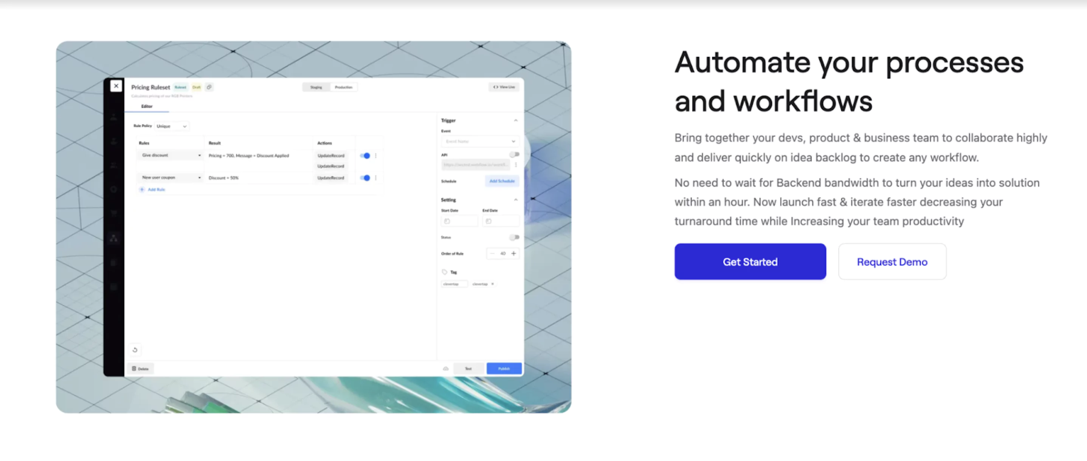
Task: Click the trash Delete button
Action: click(140, 369)
